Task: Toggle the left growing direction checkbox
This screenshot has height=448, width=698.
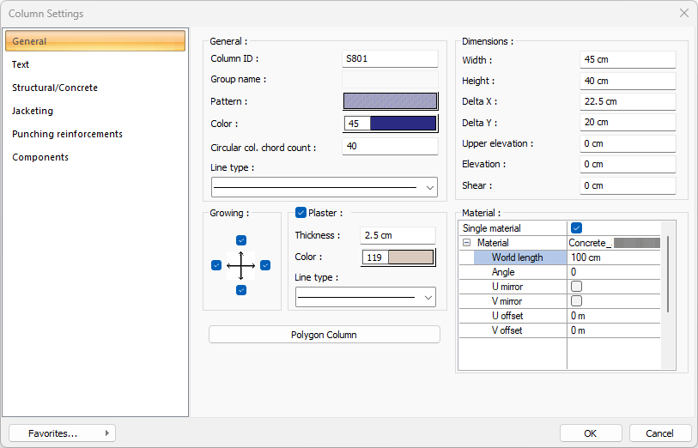Action: click(x=216, y=265)
